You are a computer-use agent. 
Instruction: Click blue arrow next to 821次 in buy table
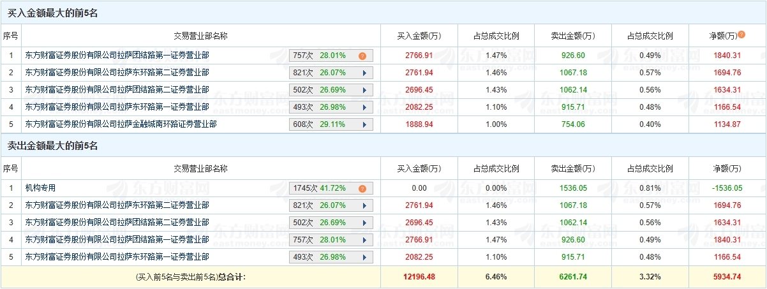pos(364,73)
